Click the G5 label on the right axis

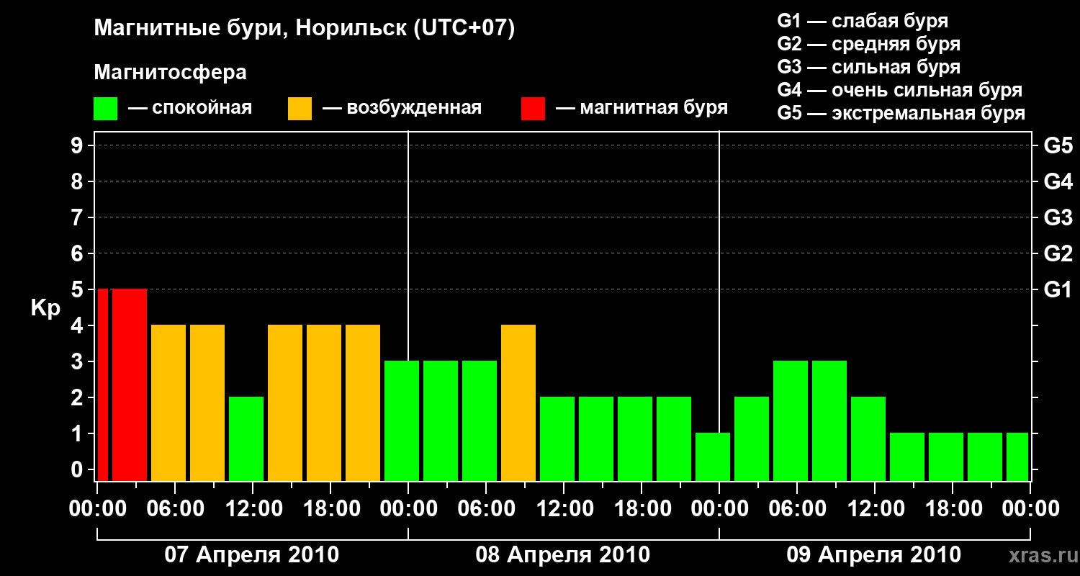pyautogui.click(x=1058, y=145)
